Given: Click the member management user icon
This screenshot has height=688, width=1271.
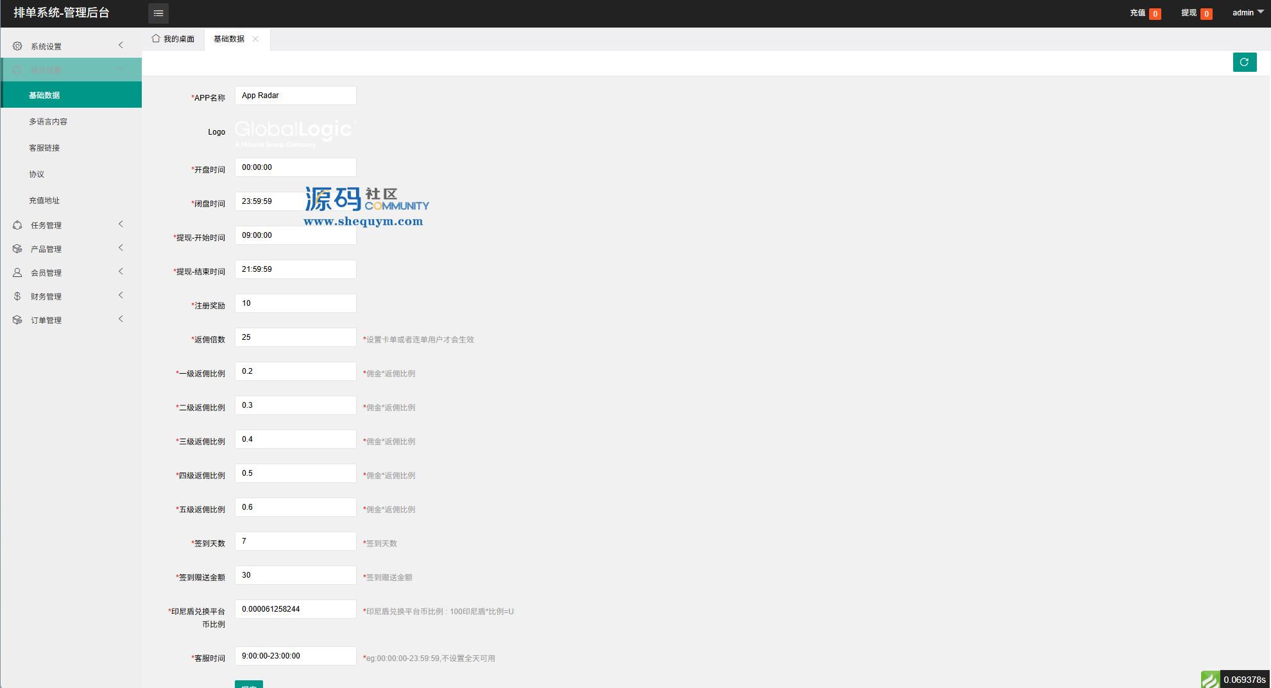Looking at the screenshot, I should [17, 273].
